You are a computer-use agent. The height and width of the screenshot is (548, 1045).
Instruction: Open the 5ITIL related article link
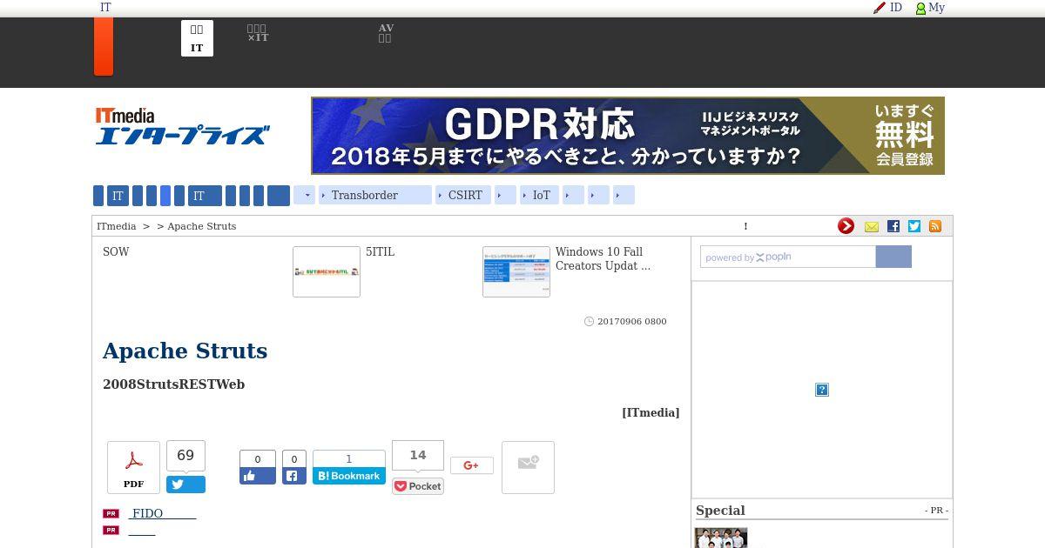pyautogui.click(x=380, y=252)
